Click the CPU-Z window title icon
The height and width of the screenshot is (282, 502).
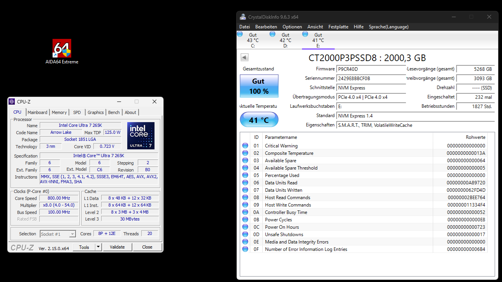pos(12,102)
